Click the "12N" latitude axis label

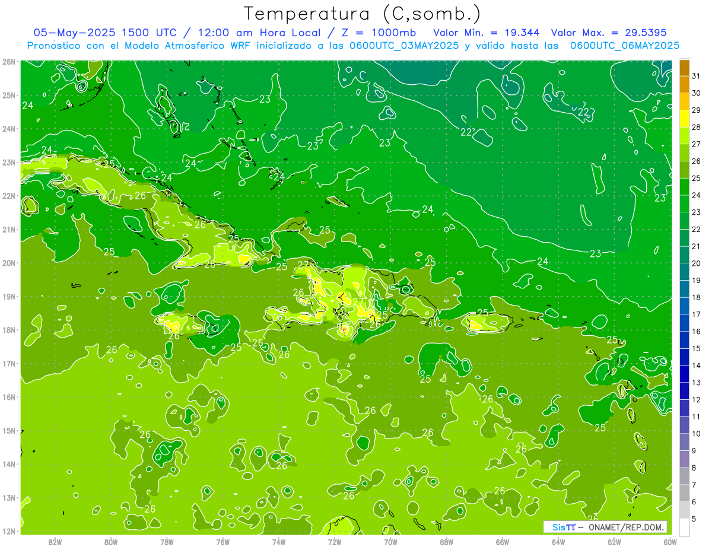click(x=8, y=531)
